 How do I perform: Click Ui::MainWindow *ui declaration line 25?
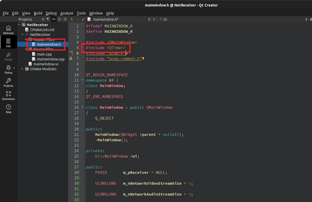click(x=117, y=156)
